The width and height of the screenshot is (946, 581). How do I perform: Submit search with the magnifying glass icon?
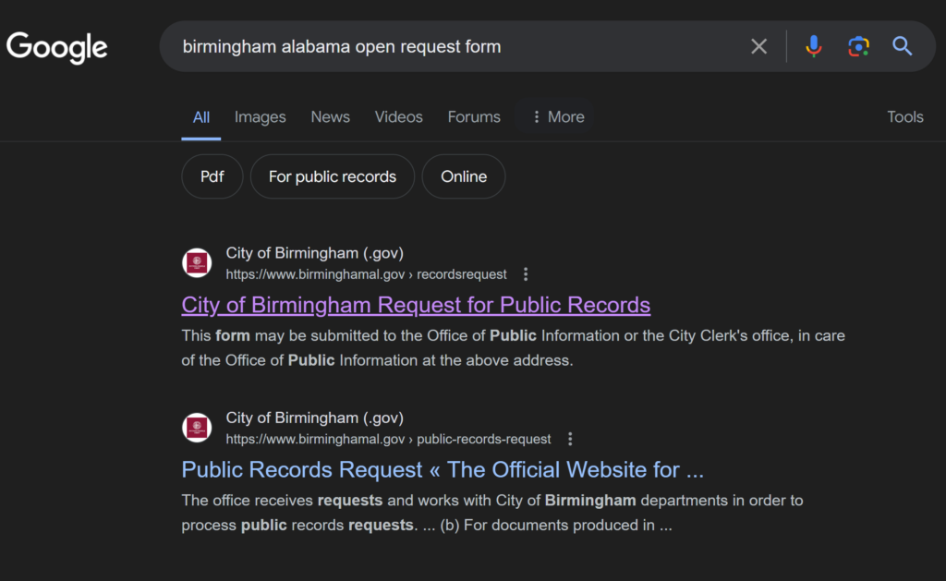pyautogui.click(x=902, y=46)
